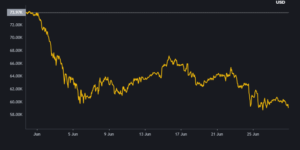This screenshot has width=300, height=150.
Task: Click the 9 Jun date label
Action: [x=109, y=134]
